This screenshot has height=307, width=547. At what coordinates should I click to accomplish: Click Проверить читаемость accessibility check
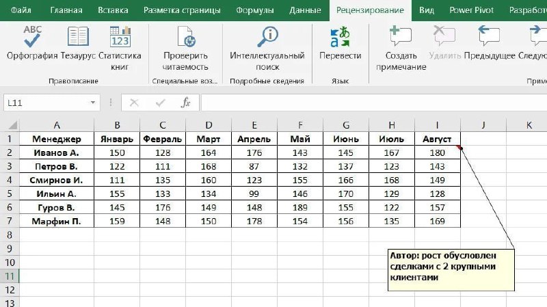coord(185,48)
